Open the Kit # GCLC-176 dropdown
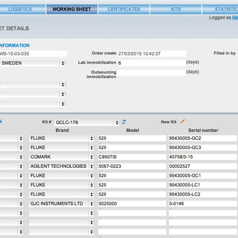Viewport: 238px width, 238px height. pyautogui.click(x=87, y=122)
